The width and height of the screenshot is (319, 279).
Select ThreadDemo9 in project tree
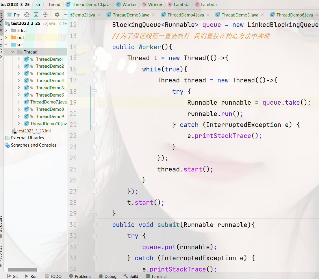coord(50,117)
